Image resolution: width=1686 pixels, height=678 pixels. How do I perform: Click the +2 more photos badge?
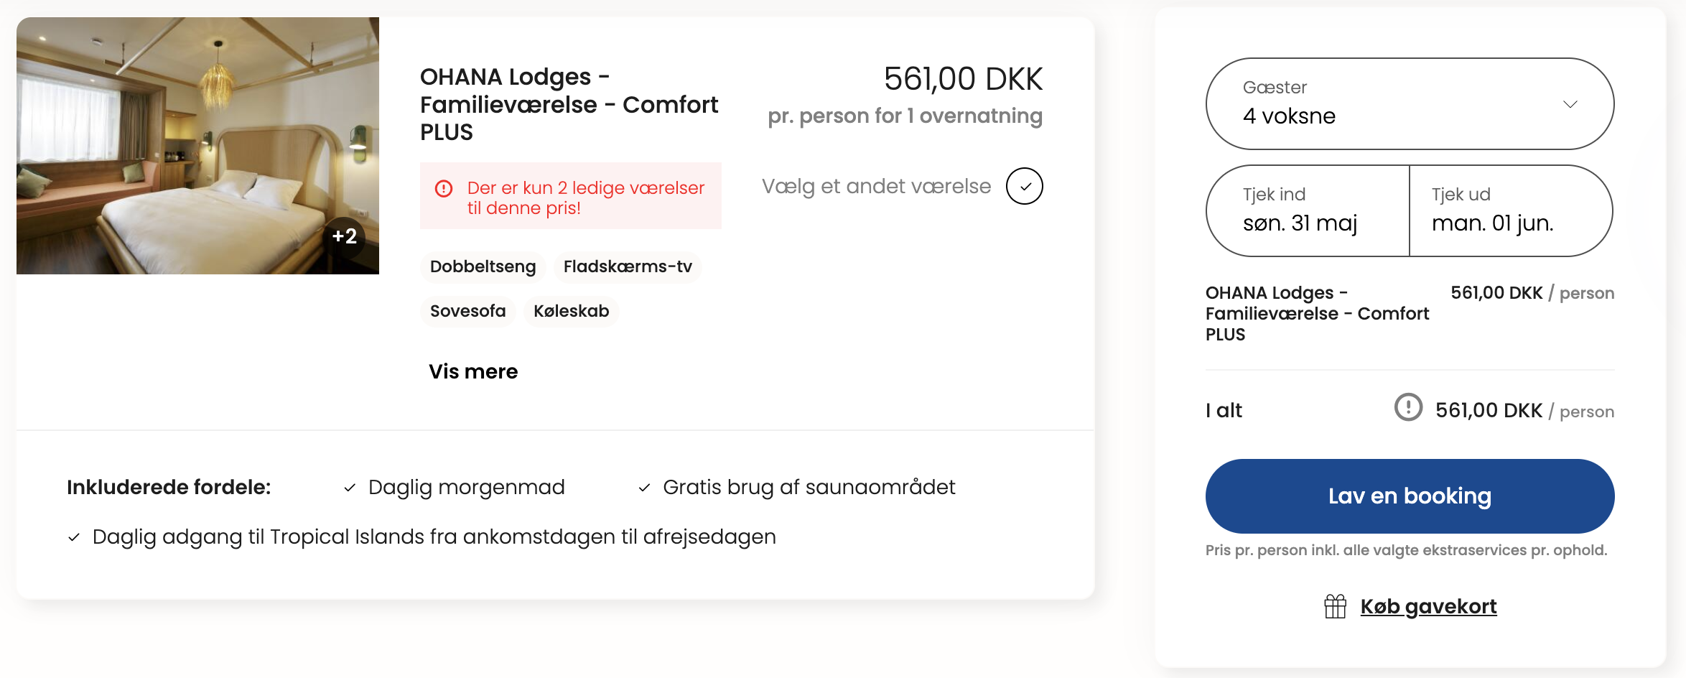click(x=345, y=236)
